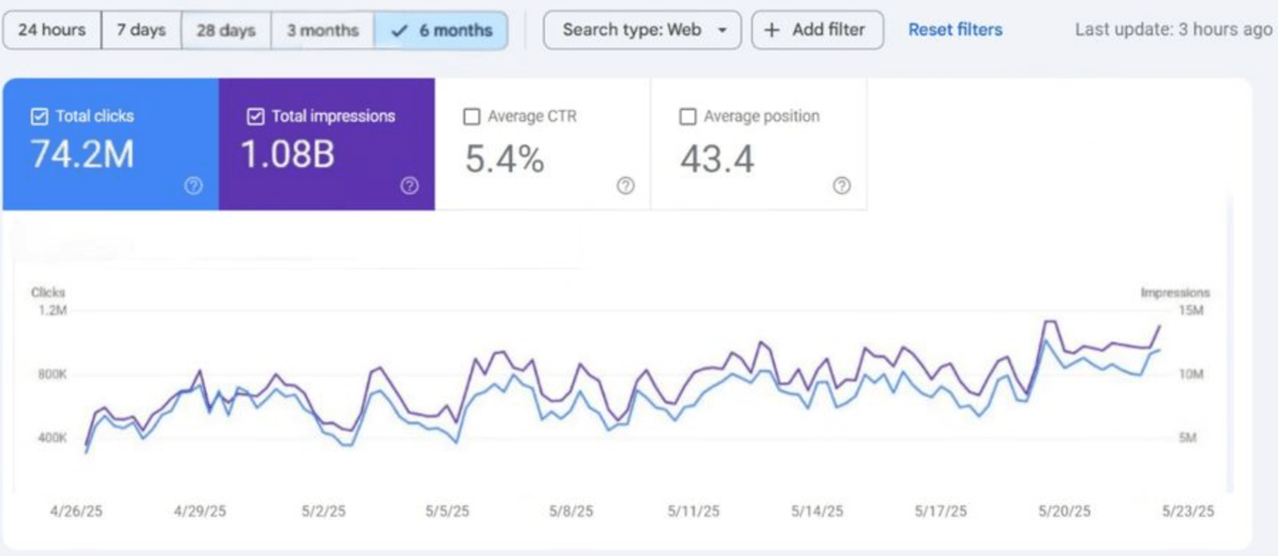Open help icon on Total clicks card

[193, 186]
